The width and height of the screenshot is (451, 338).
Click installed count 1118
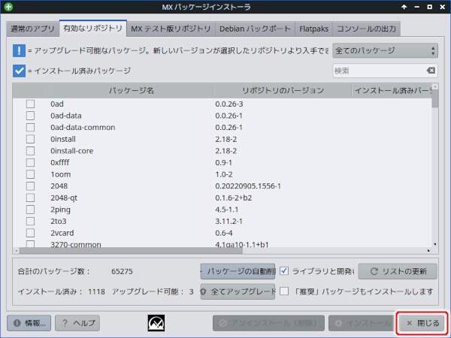[97, 291]
